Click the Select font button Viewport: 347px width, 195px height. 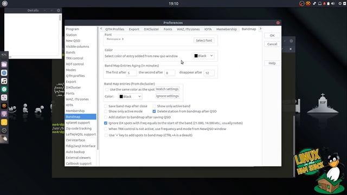click(x=204, y=41)
